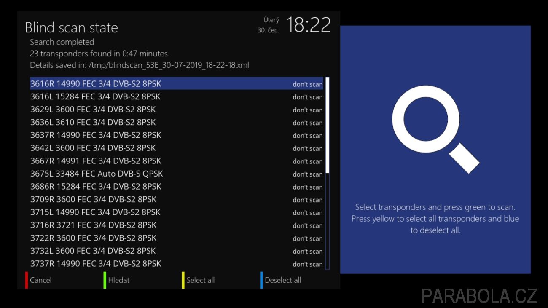Click the "Blind scan state" title
The width and height of the screenshot is (548, 308).
click(71, 27)
